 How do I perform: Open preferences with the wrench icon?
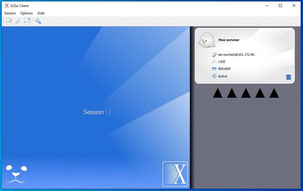tap(38, 21)
